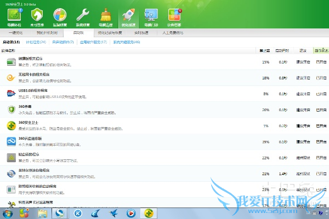
Task: Open the wrench-and-screwdriver system repair icon
Action: (83, 16)
